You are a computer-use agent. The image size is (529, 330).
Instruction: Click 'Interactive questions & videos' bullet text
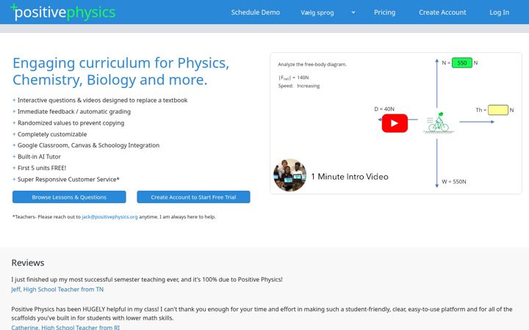(x=103, y=100)
